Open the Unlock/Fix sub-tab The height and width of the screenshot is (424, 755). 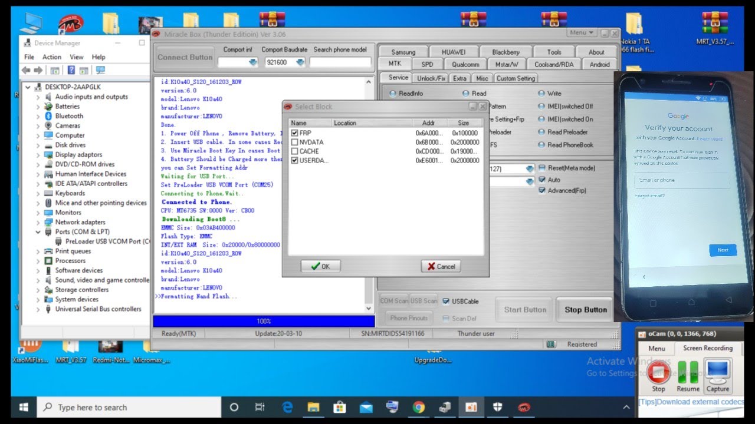[431, 78]
